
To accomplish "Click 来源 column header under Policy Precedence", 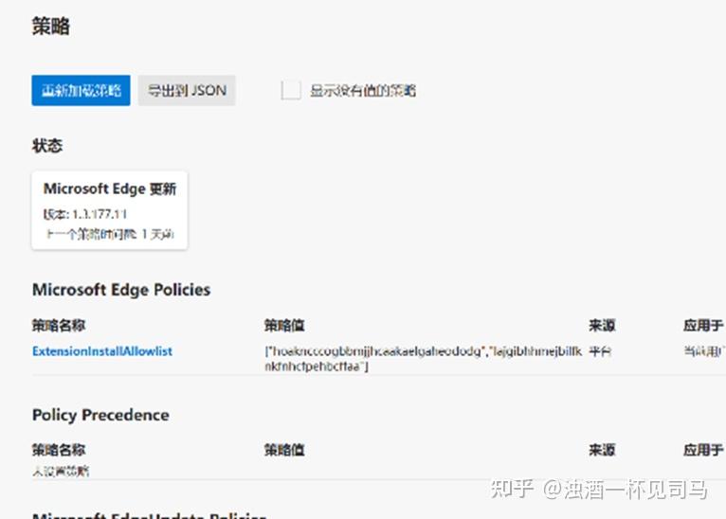I will [602, 450].
